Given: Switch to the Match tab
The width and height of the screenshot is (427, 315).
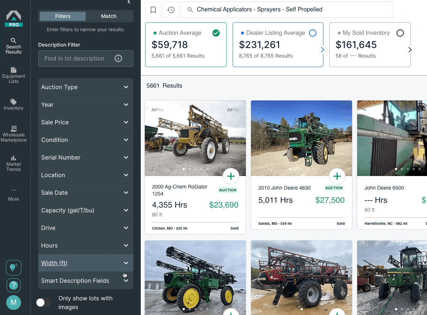Looking at the screenshot, I should click(109, 16).
